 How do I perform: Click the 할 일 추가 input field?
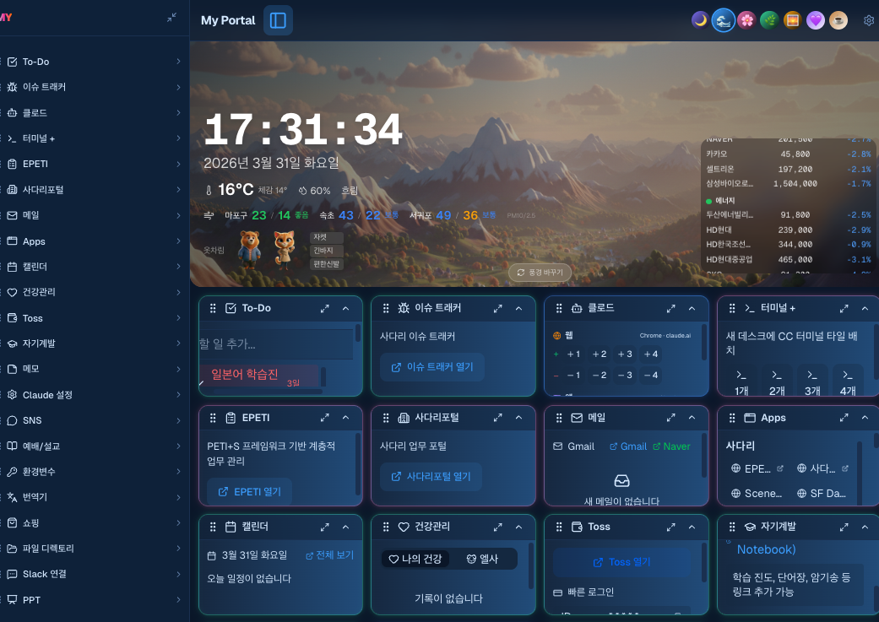(274, 344)
